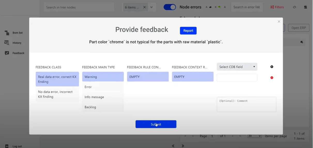
Task: Click the previous-page pagination arrow
Action: (193, 136)
